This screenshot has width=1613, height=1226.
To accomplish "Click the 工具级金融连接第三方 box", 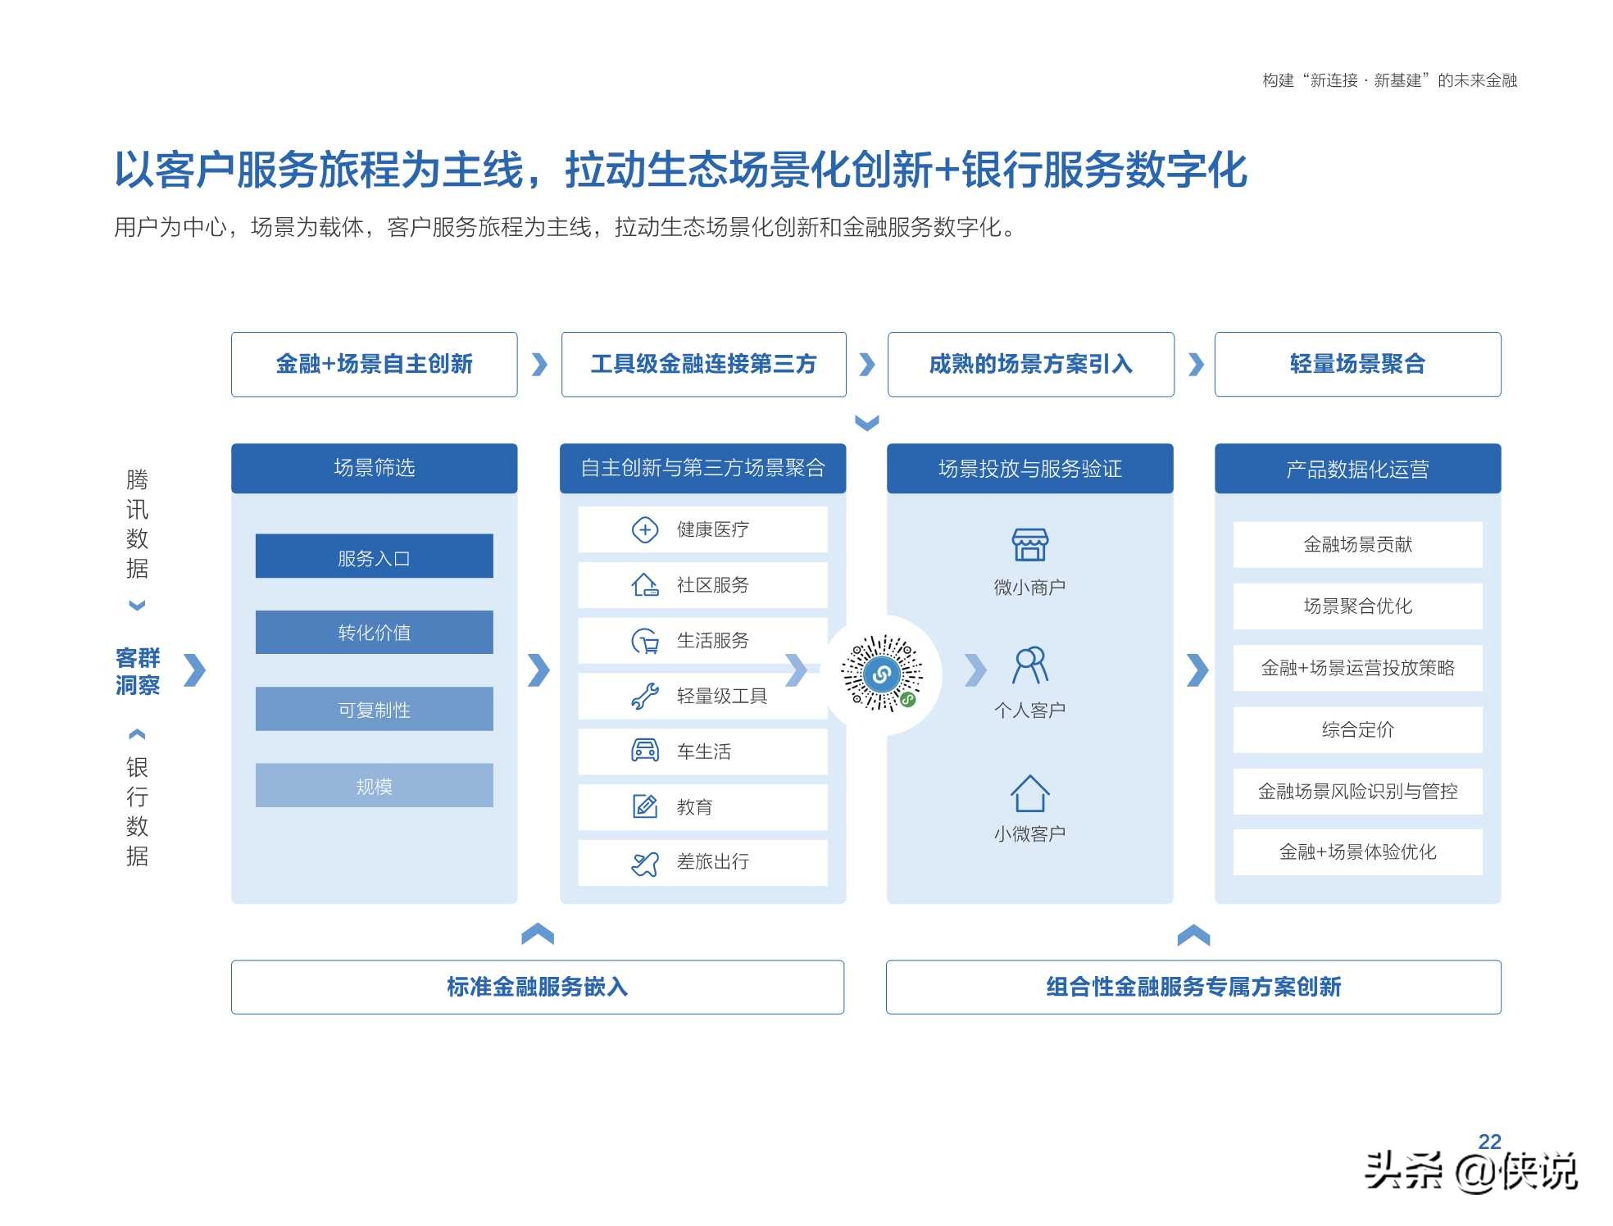I will pyautogui.click(x=703, y=364).
